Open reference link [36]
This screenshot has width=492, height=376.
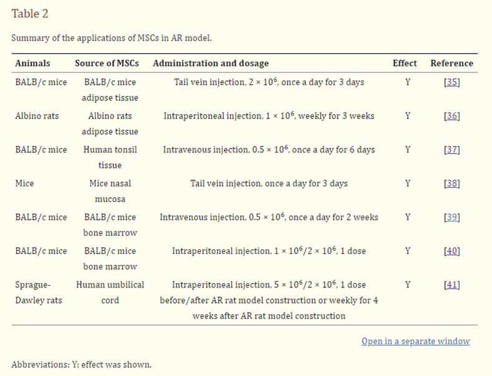coord(451,116)
